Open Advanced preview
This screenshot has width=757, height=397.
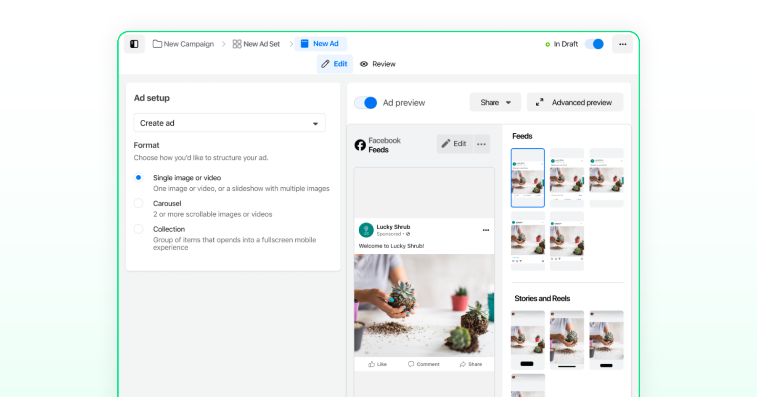575,103
